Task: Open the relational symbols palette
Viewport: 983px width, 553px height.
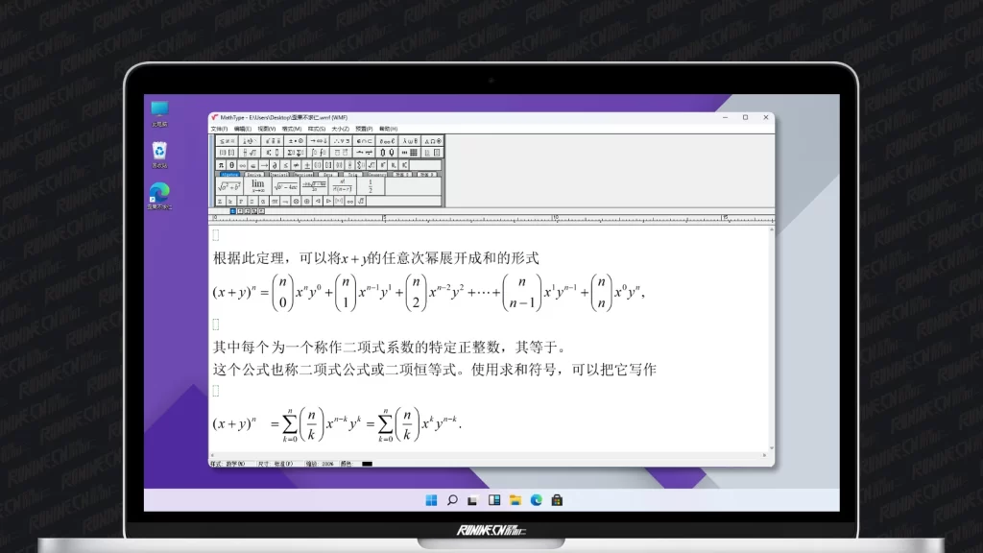Action: point(227,140)
